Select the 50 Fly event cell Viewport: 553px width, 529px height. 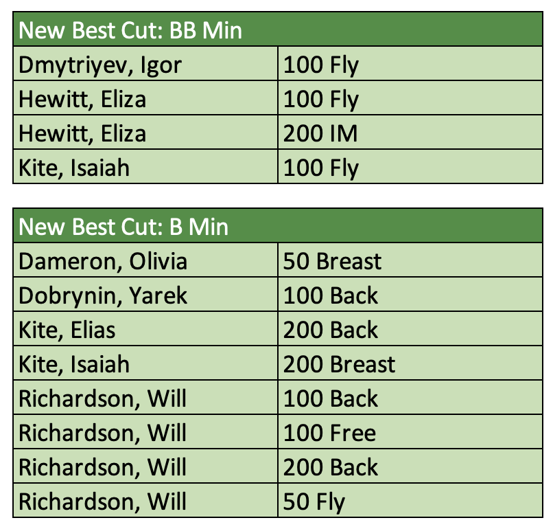pos(314,502)
